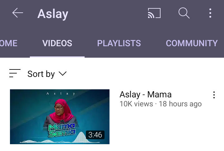The width and height of the screenshot is (224, 151).
Task: Switch to the Playlists tab
Action: click(x=119, y=43)
